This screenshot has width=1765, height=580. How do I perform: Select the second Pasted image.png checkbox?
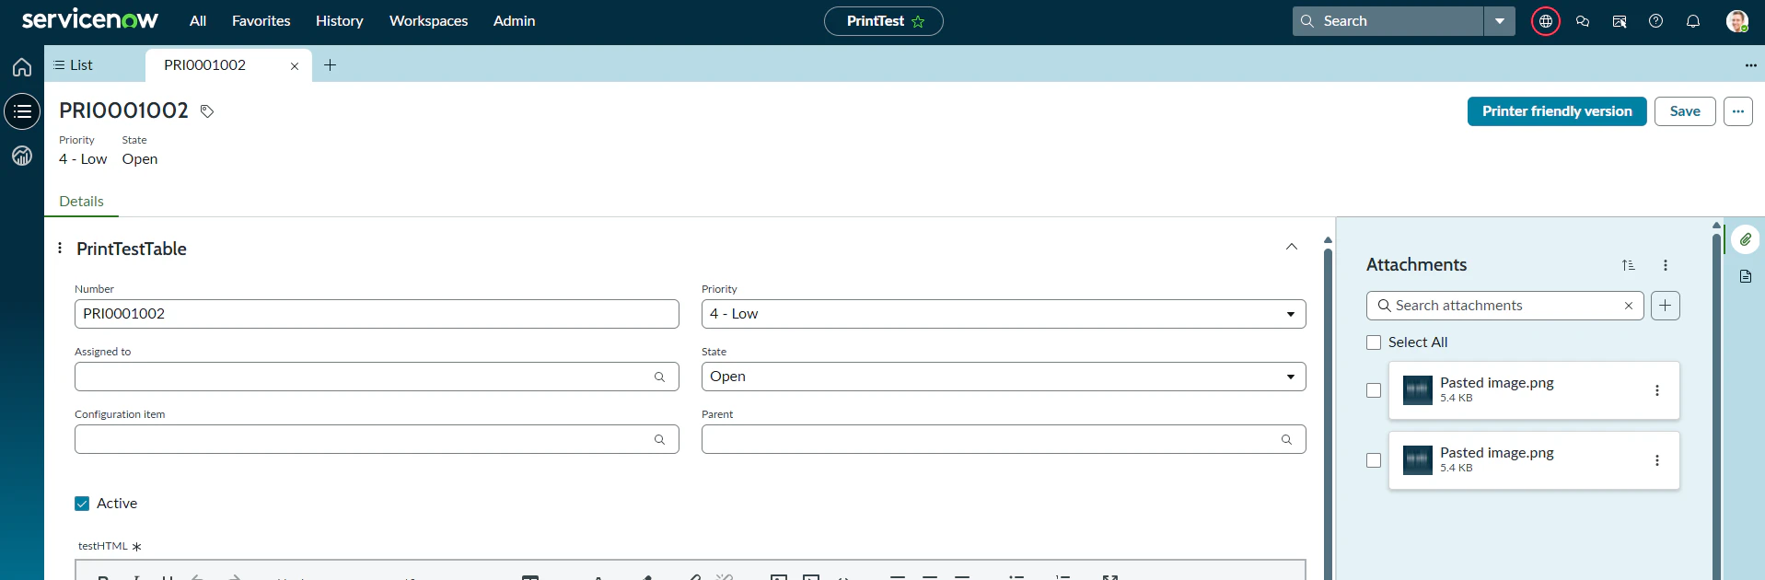[1374, 460]
